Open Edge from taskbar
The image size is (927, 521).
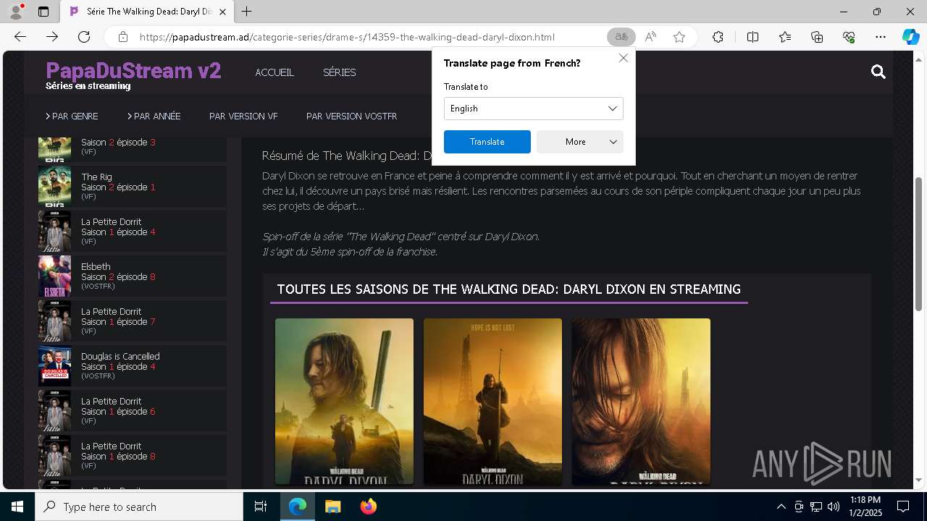(x=298, y=507)
